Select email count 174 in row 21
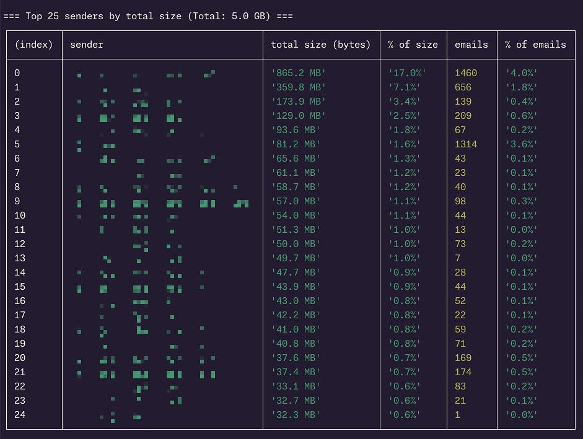Image resolution: width=583 pixels, height=439 pixels. coord(463,372)
